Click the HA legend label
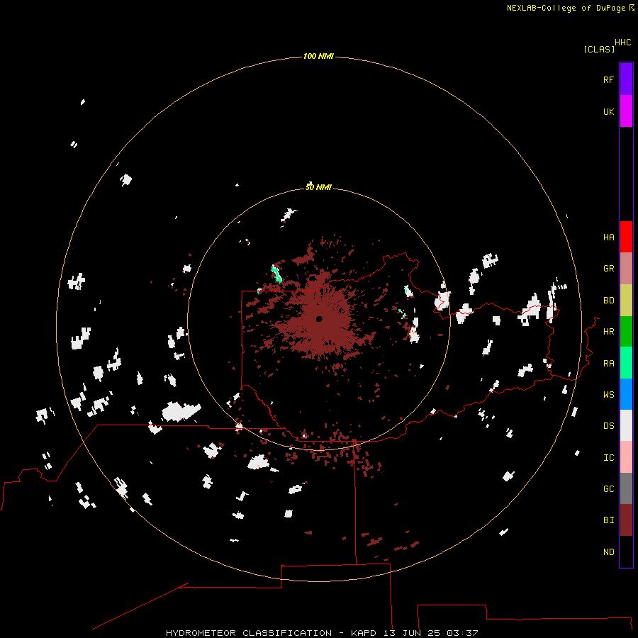Image resolution: width=638 pixels, height=638 pixels. pos(608,237)
